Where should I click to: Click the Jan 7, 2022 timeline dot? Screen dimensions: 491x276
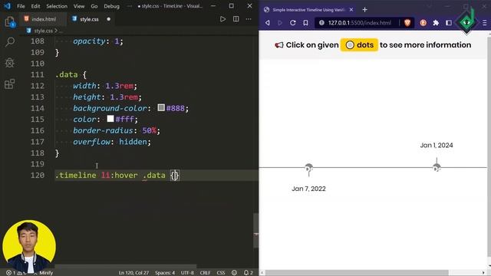pyautogui.click(x=308, y=168)
